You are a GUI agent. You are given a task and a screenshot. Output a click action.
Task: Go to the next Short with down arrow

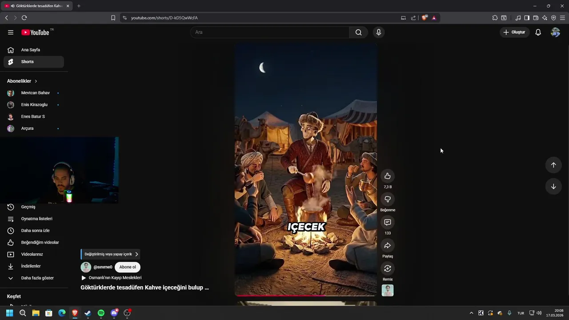click(553, 186)
